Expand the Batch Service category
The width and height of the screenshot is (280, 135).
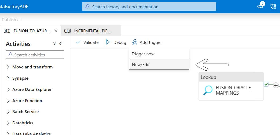(x=8, y=112)
